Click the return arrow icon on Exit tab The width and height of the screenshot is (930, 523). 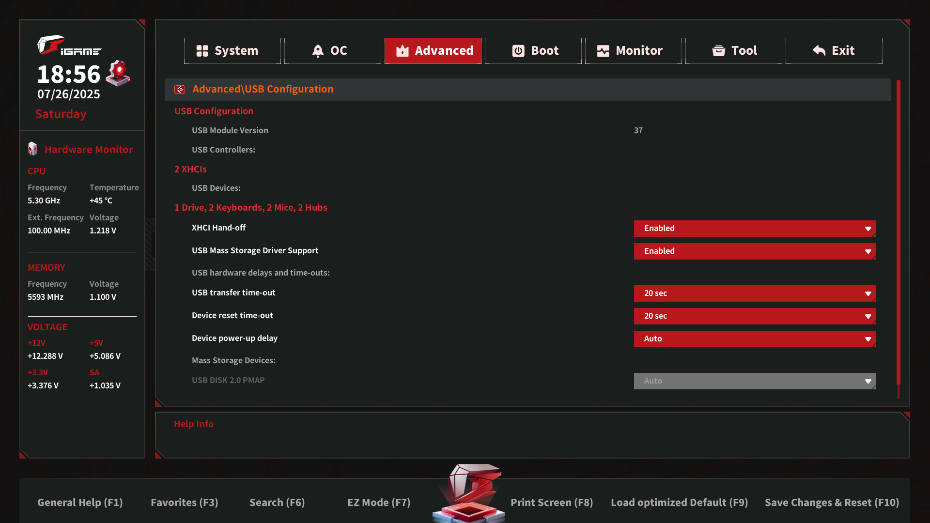(x=819, y=51)
